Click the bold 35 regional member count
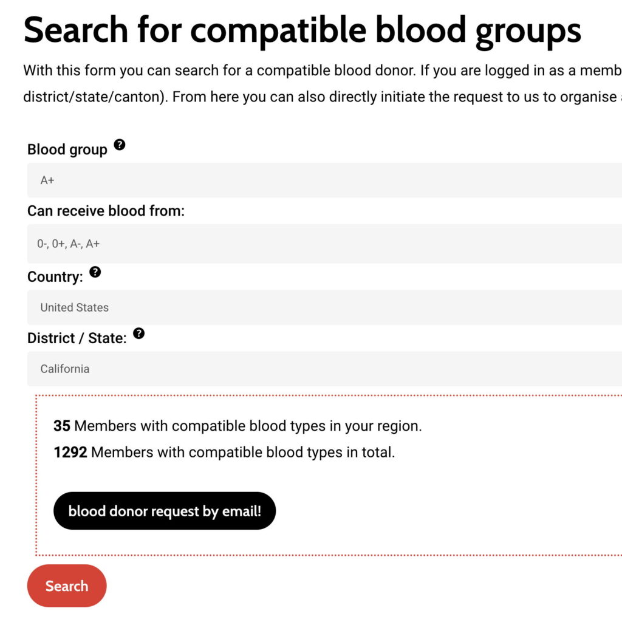Screen dimensions: 622x622 coord(62,426)
